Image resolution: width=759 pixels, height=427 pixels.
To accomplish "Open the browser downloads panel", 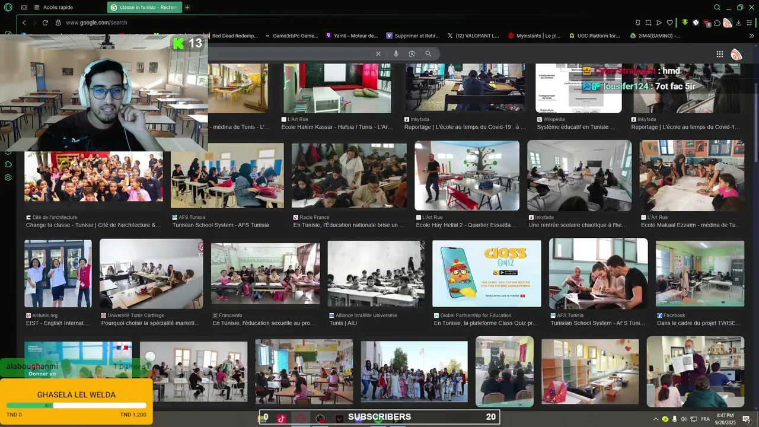I will 739,23.
